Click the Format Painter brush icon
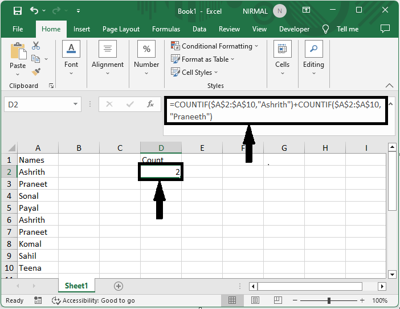The width and height of the screenshot is (400, 309). tap(36, 72)
